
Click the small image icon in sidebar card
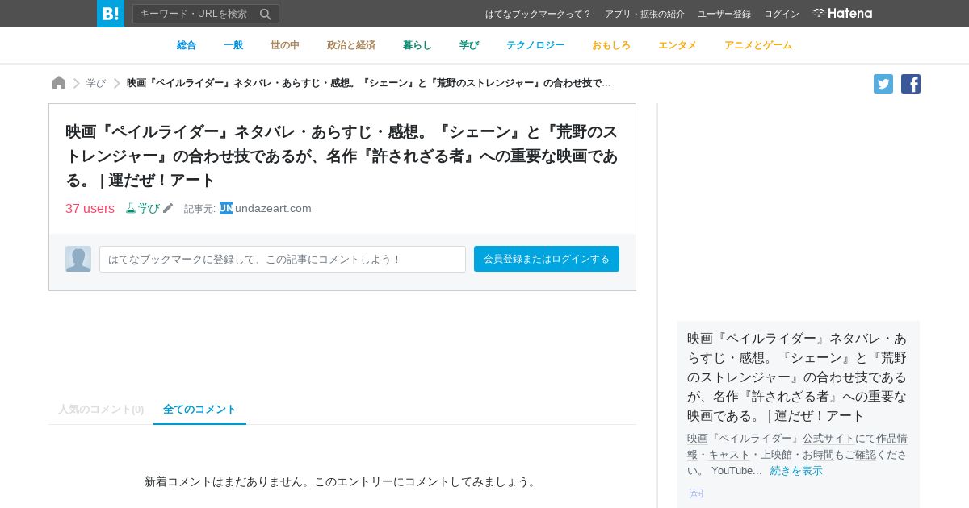696,493
